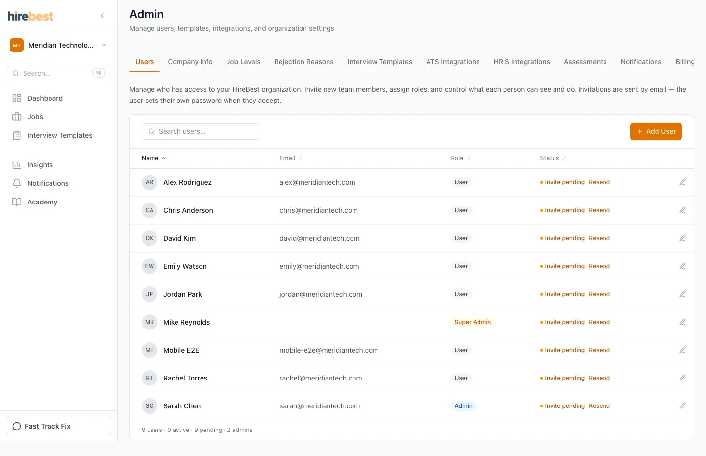Viewport: 706px width, 456px height.
Task: Edit Alex Rodriguez with the pencil icon
Action: pyautogui.click(x=682, y=182)
